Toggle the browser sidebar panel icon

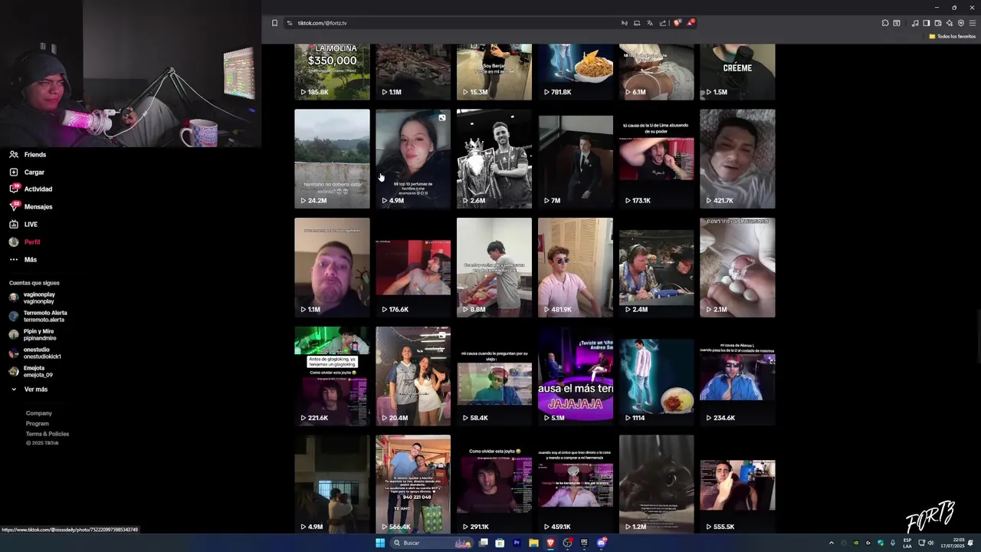926,23
